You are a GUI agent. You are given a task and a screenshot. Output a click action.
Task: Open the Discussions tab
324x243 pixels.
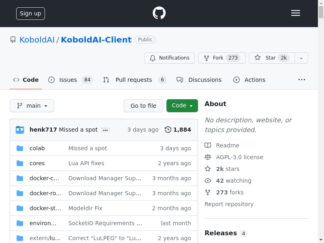[199, 80]
